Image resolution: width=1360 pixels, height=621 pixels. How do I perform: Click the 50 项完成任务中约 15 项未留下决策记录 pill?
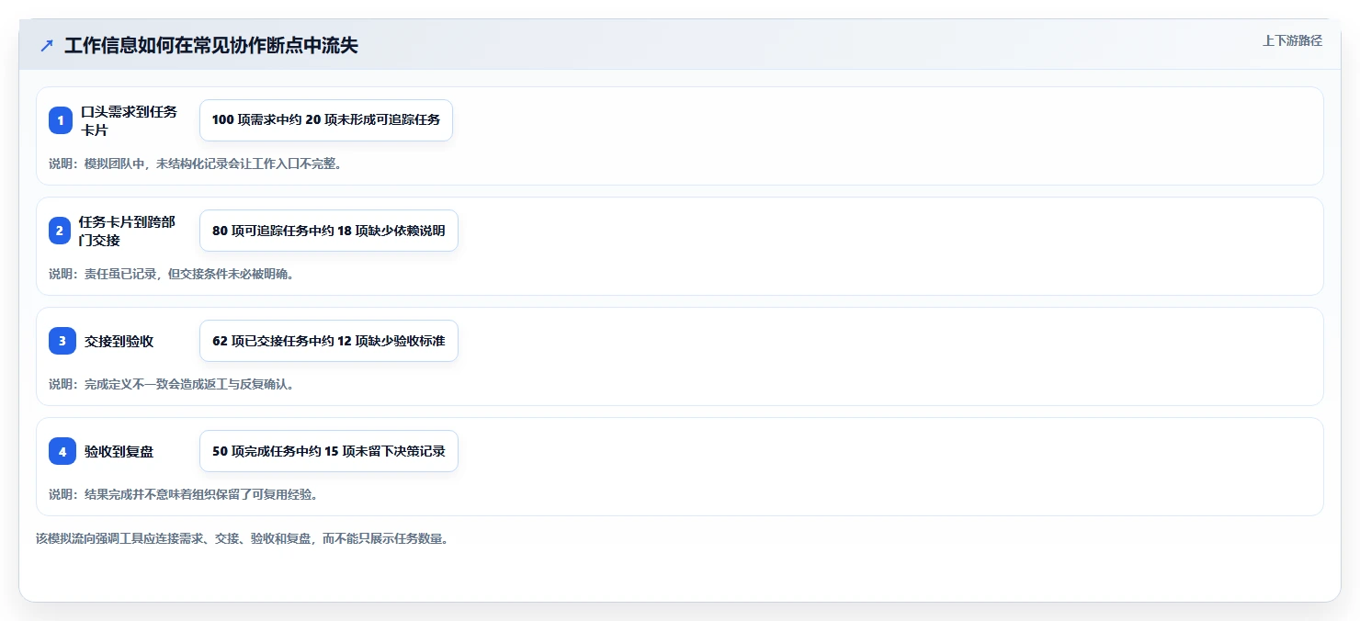(x=329, y=451)
